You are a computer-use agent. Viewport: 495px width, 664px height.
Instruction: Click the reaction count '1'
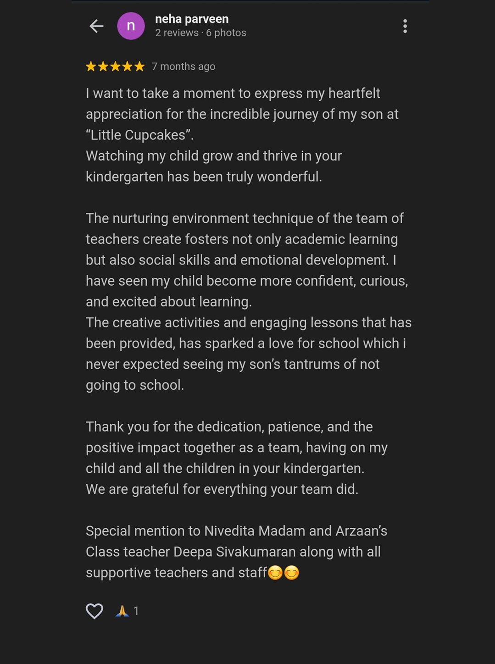pos(136,611)
